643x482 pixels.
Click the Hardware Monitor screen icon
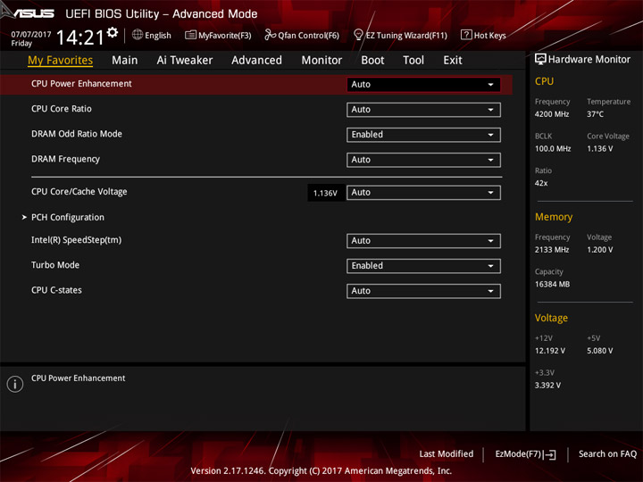(x=540, y=60)
